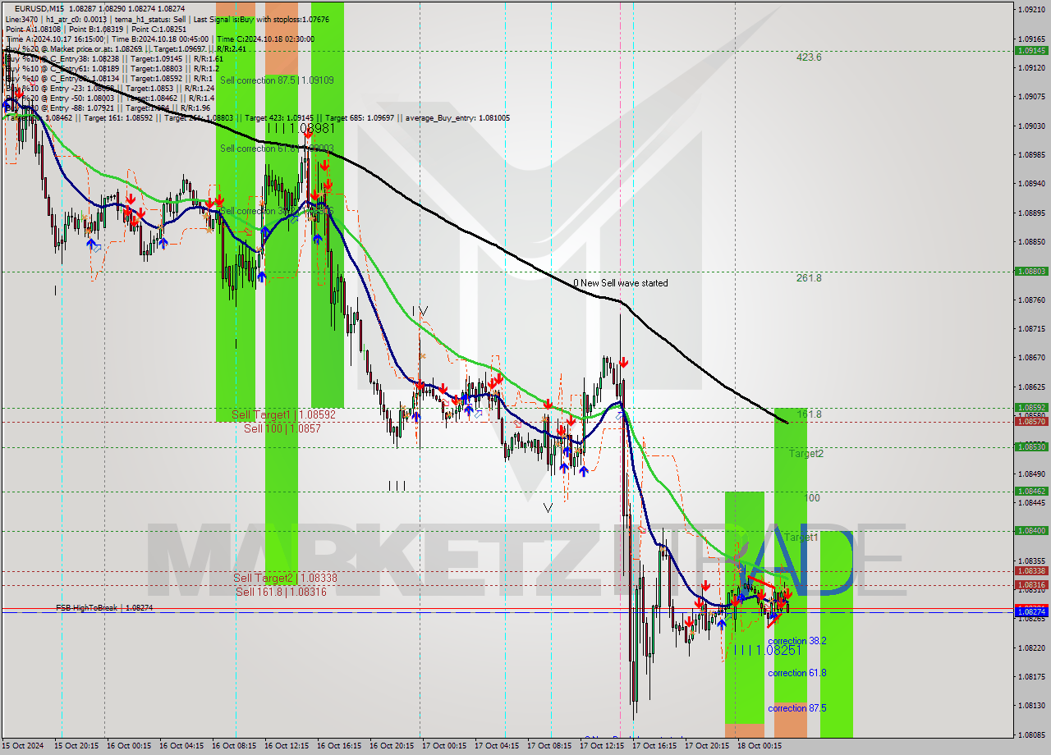This screenshot has height=755, width=1051.
Task: Click the '17 Oct 00:15' time axis label
Action: [x=444, y=746]
